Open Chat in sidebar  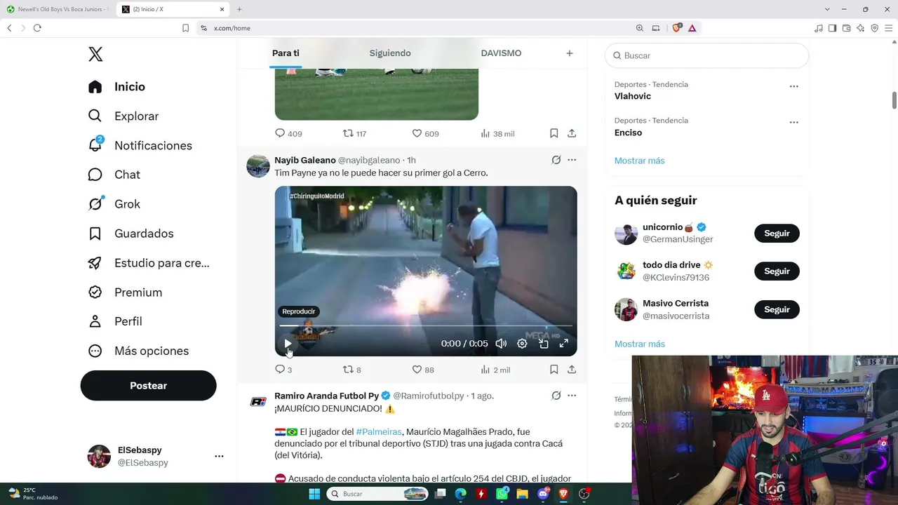point(114,175)
